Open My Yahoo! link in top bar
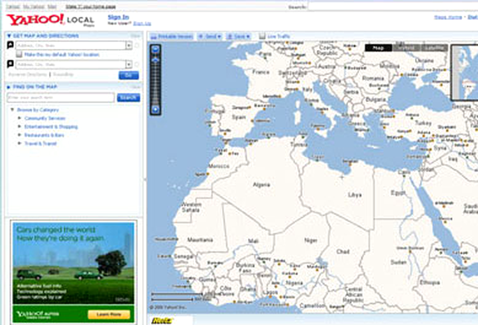 pyautogui.click(x=33, y=6)
